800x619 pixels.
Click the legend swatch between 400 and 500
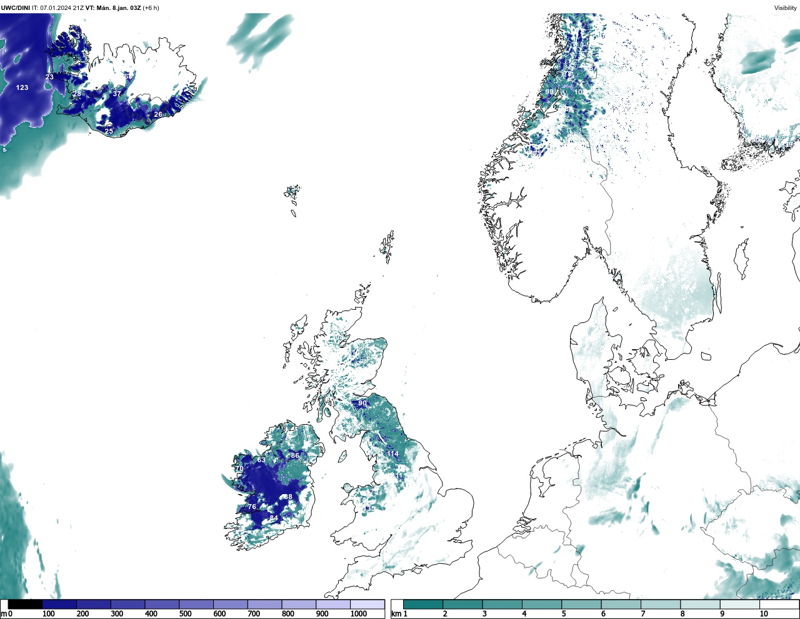162,605
